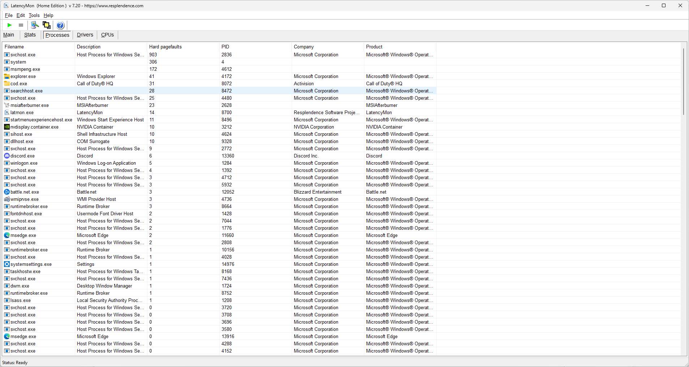
Task: Click the systemsettings.exe gear icon
Action: pos(7,264)
